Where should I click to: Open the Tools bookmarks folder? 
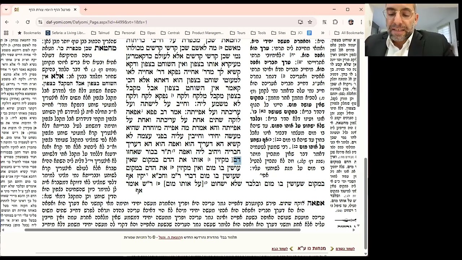tap(258, 33)
